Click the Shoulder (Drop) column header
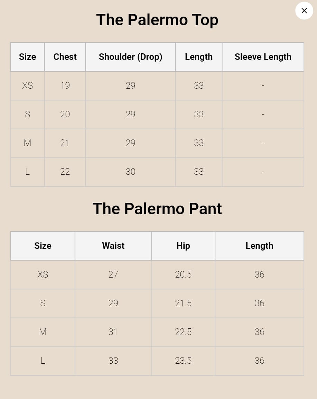This screenshot has height=399, width=317. point(130,57)
